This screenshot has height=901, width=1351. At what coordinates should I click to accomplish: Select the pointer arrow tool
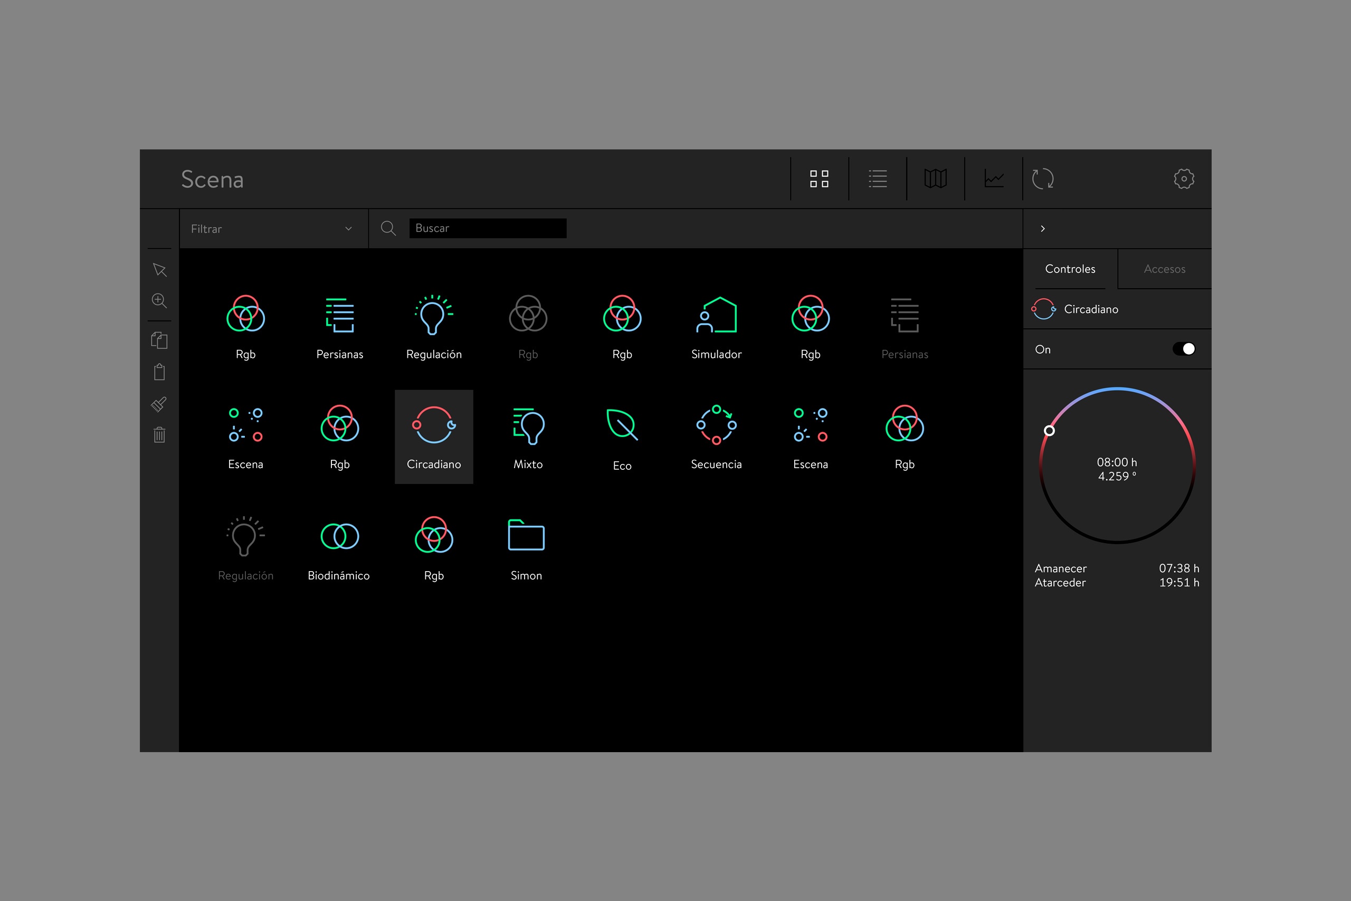coord(160,270)
